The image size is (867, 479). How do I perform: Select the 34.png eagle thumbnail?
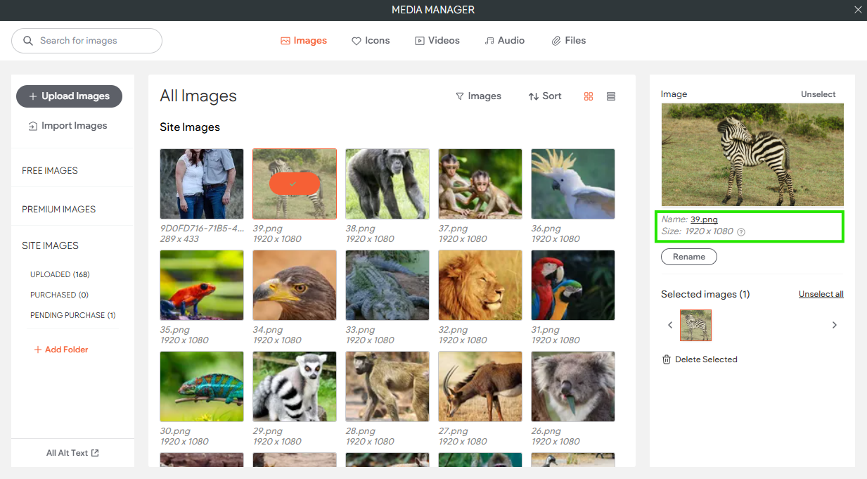coord(295,285)
